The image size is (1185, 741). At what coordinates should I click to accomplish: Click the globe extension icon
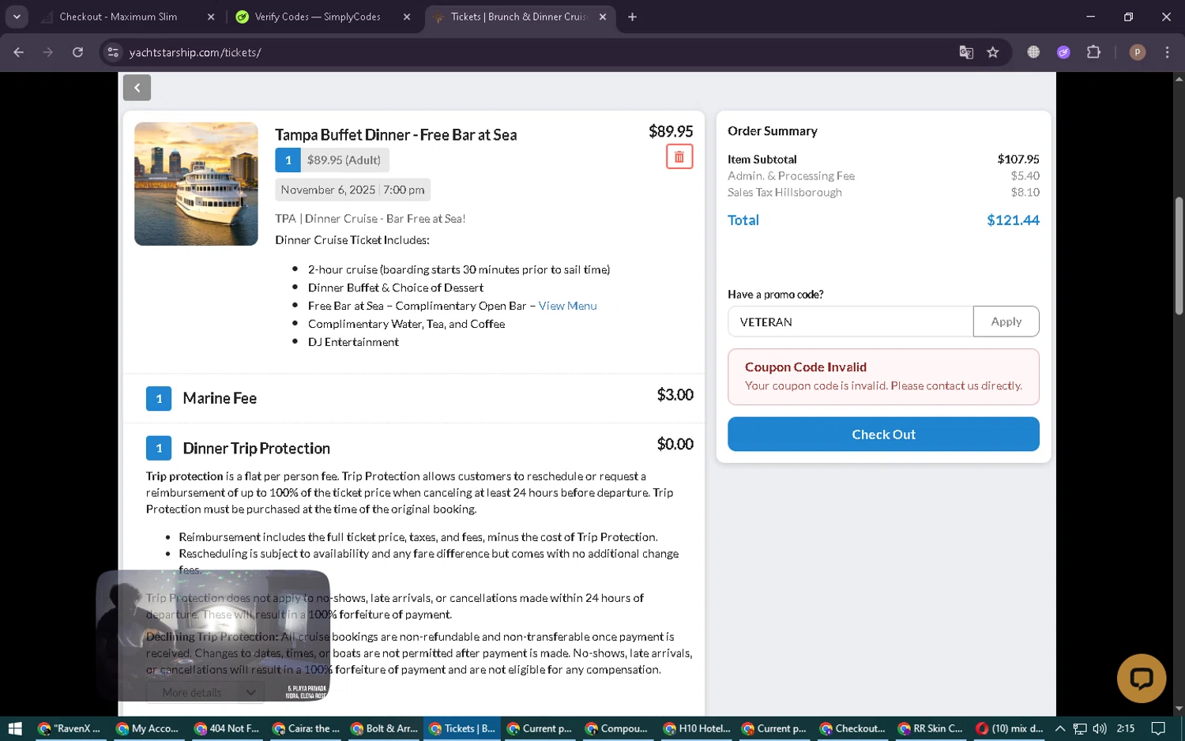(1033, 52)
